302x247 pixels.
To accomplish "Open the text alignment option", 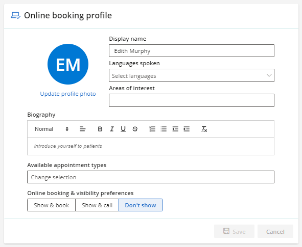I will [83, 129].
